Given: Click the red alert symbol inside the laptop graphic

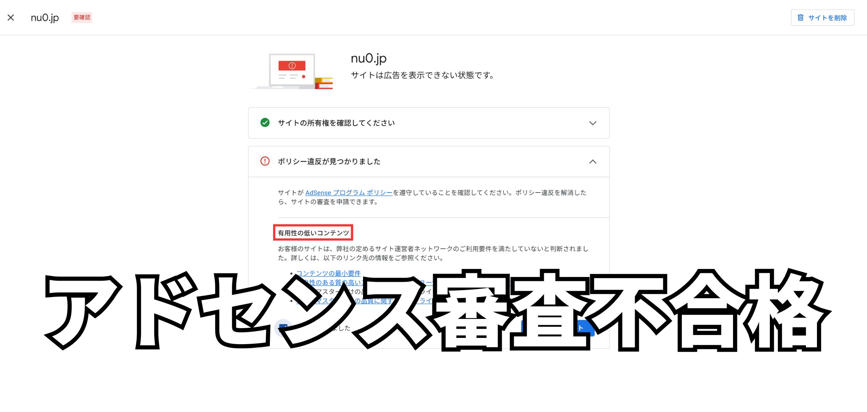Looking at the screenshot, I should coord(291,65).
